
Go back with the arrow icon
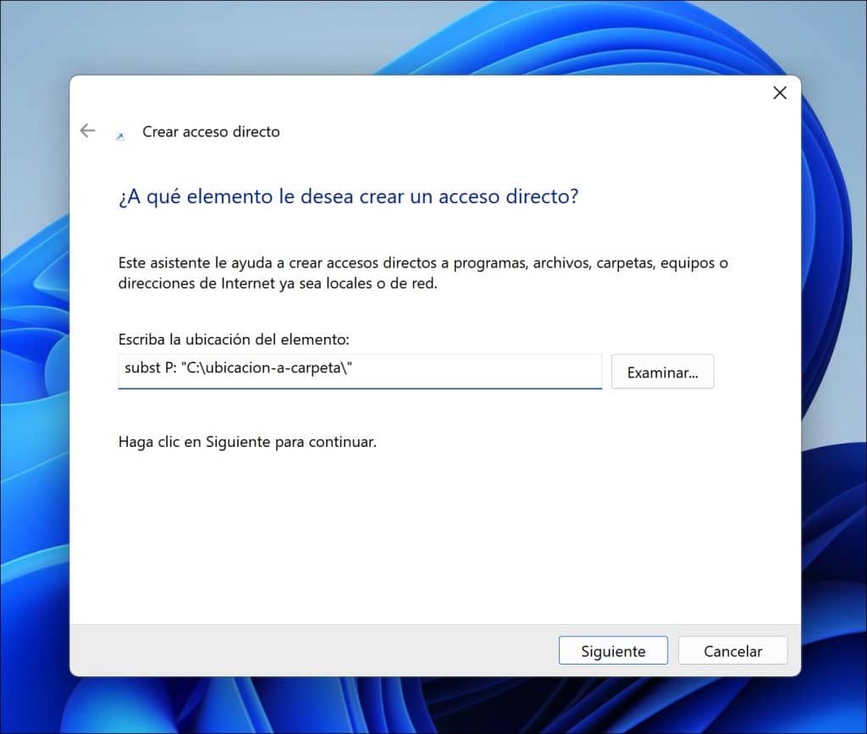(87, 130)
